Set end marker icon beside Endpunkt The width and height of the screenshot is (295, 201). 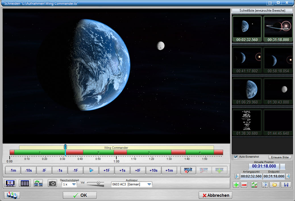coord(288,176)
